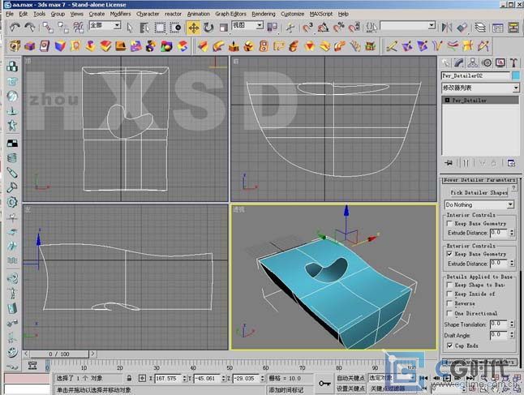Image resolution: width=524 pixels, height=395 pixels.
Task: Open the Utilities hammer panel tab
Action: (514, 62)
